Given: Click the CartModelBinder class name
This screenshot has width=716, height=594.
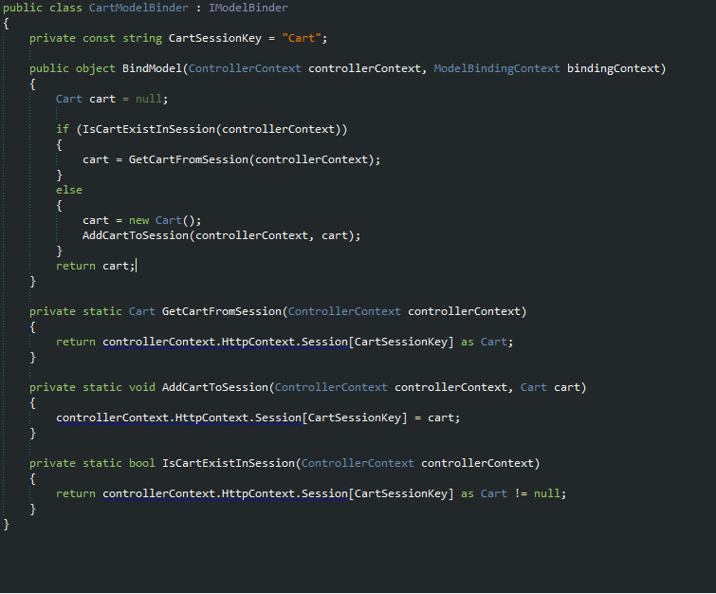Looking at the screenshot, I should pyautogui.click(x=138, y=8).
